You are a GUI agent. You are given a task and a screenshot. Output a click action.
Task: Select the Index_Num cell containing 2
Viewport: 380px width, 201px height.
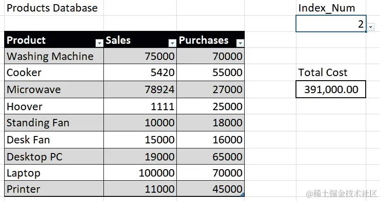point(331,24)
